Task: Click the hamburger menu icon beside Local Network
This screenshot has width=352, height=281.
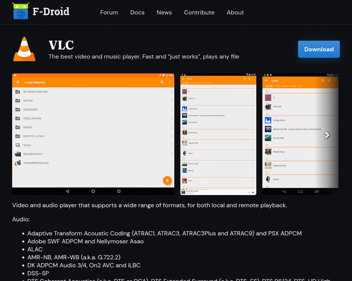Action: click(x=17, y=83)
